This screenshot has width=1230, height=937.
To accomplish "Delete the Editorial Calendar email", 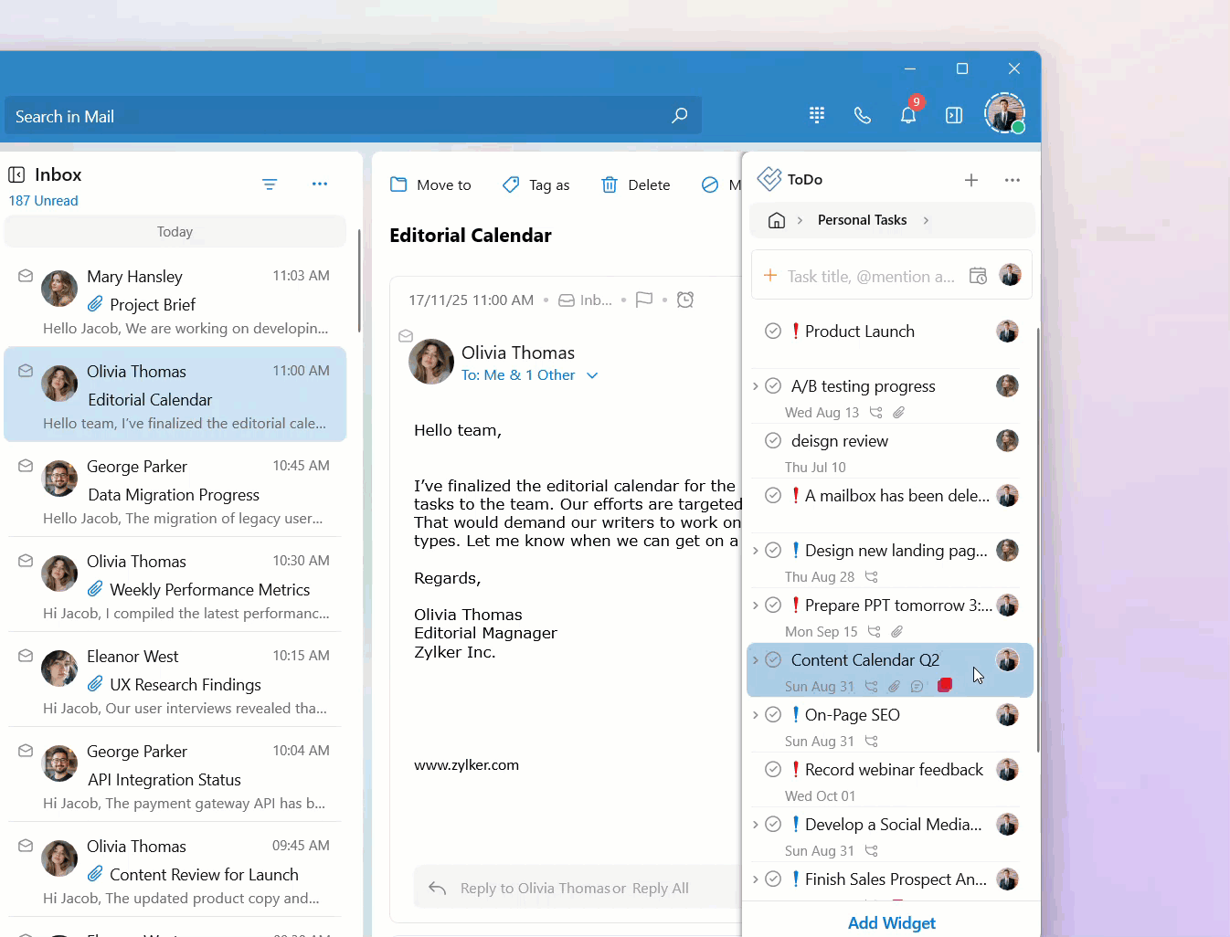I will pyautogui.click(x=635, y=184).
